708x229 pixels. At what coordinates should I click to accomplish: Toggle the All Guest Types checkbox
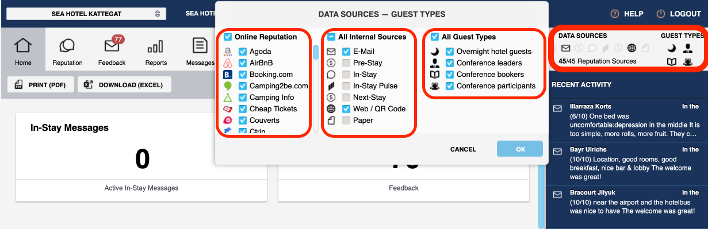click(435, 37)
